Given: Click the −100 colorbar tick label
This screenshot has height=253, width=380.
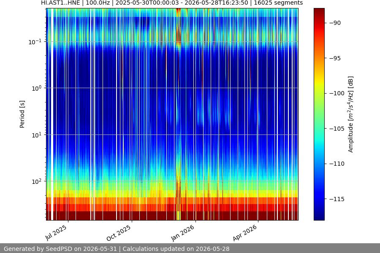Looking at the screenshot, I should click(x=337, y=93).
